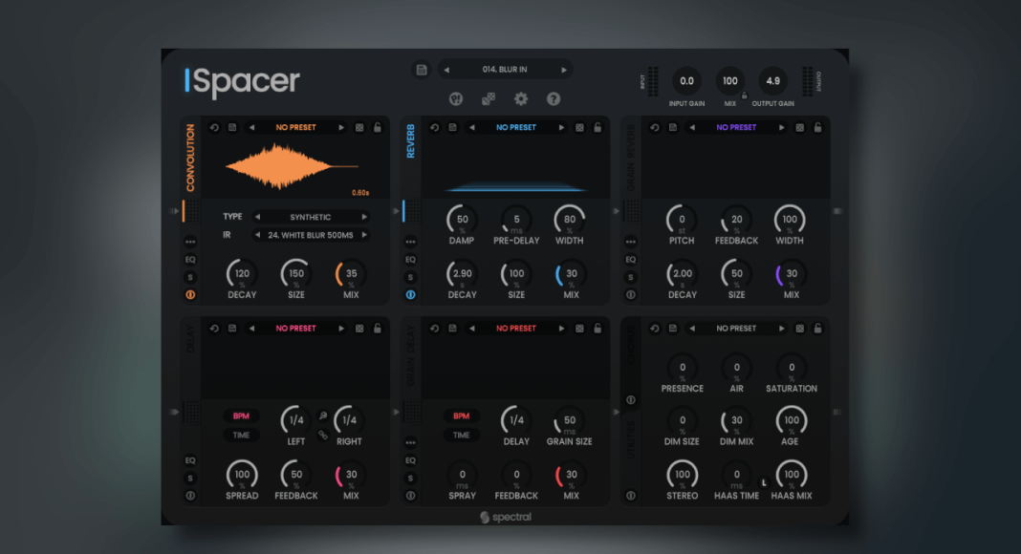Open the help question mark icon
1021x554 pixels.
[x=554, y=98]
